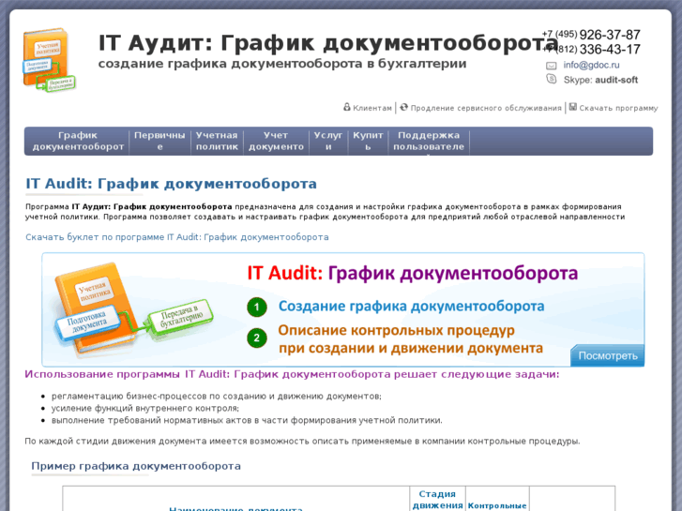682x511 pixels.
Task: Open the Услуги menu item
Action: click(328, 141)
